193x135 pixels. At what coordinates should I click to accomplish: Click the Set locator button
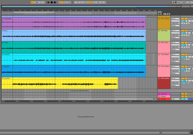click(x=160, y=12)
